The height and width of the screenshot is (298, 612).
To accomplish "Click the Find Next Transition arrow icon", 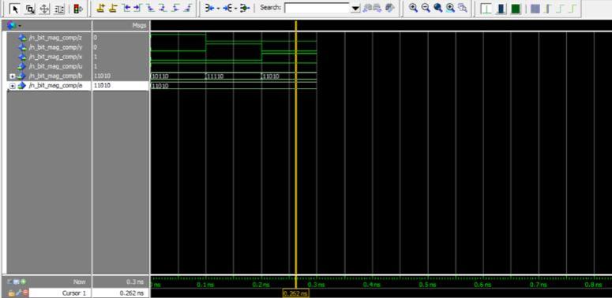I will pyautogui.click(x=137, y=8).
